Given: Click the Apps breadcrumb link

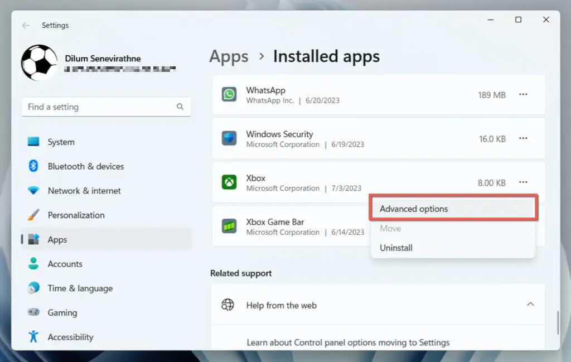Looking at the screenshot, I should point(229,57).
